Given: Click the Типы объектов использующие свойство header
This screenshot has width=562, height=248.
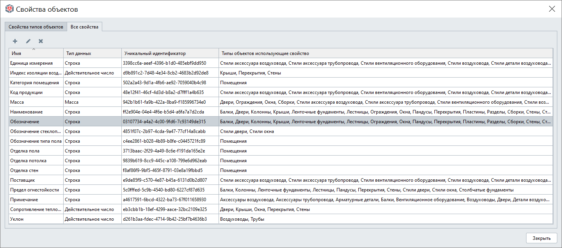Looking at the screenshot, I should pos(386,53).
